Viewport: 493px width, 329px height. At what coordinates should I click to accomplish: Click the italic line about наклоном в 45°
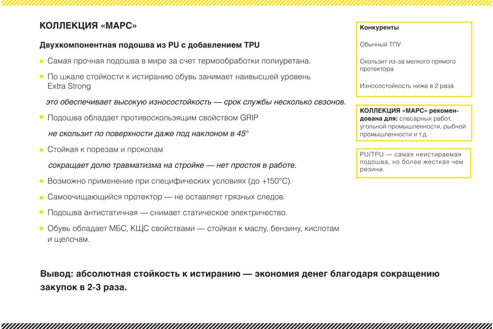coord(148,133)
